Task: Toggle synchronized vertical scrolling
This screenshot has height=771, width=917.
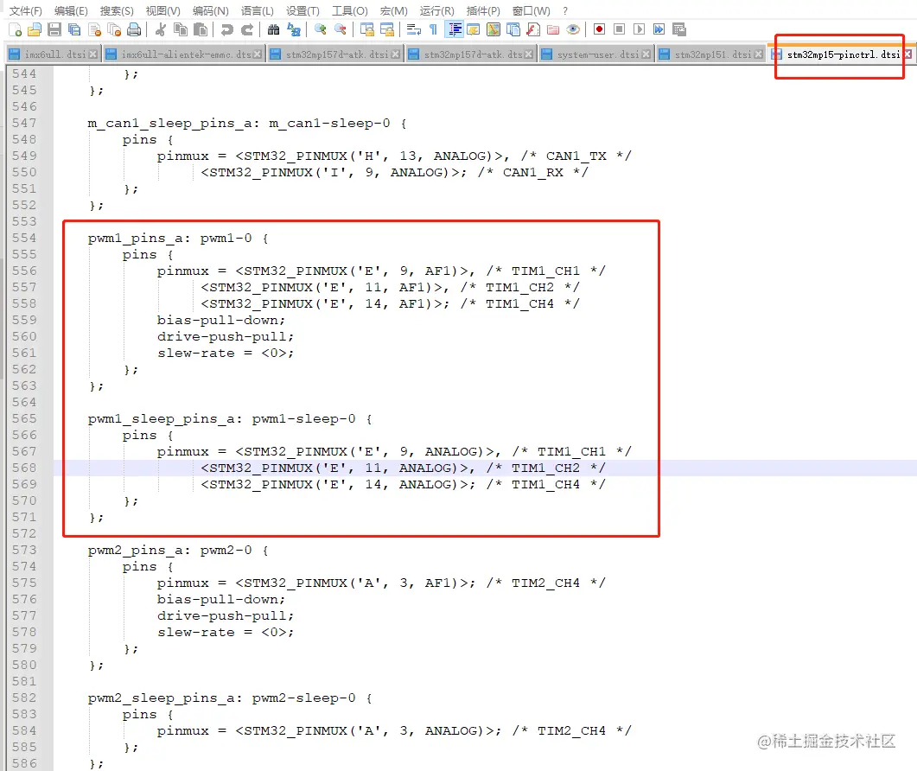Action: (366, 29)
